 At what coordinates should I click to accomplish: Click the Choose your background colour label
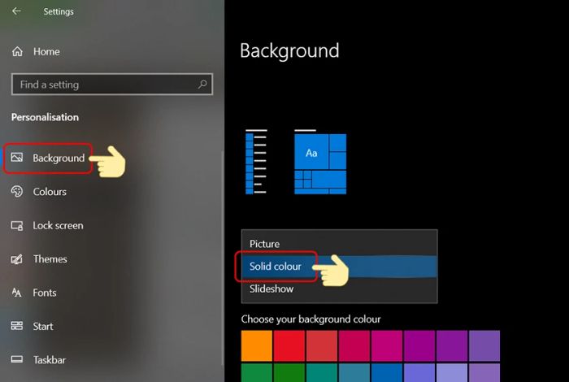pyautogui.click(x=311, y=319)
